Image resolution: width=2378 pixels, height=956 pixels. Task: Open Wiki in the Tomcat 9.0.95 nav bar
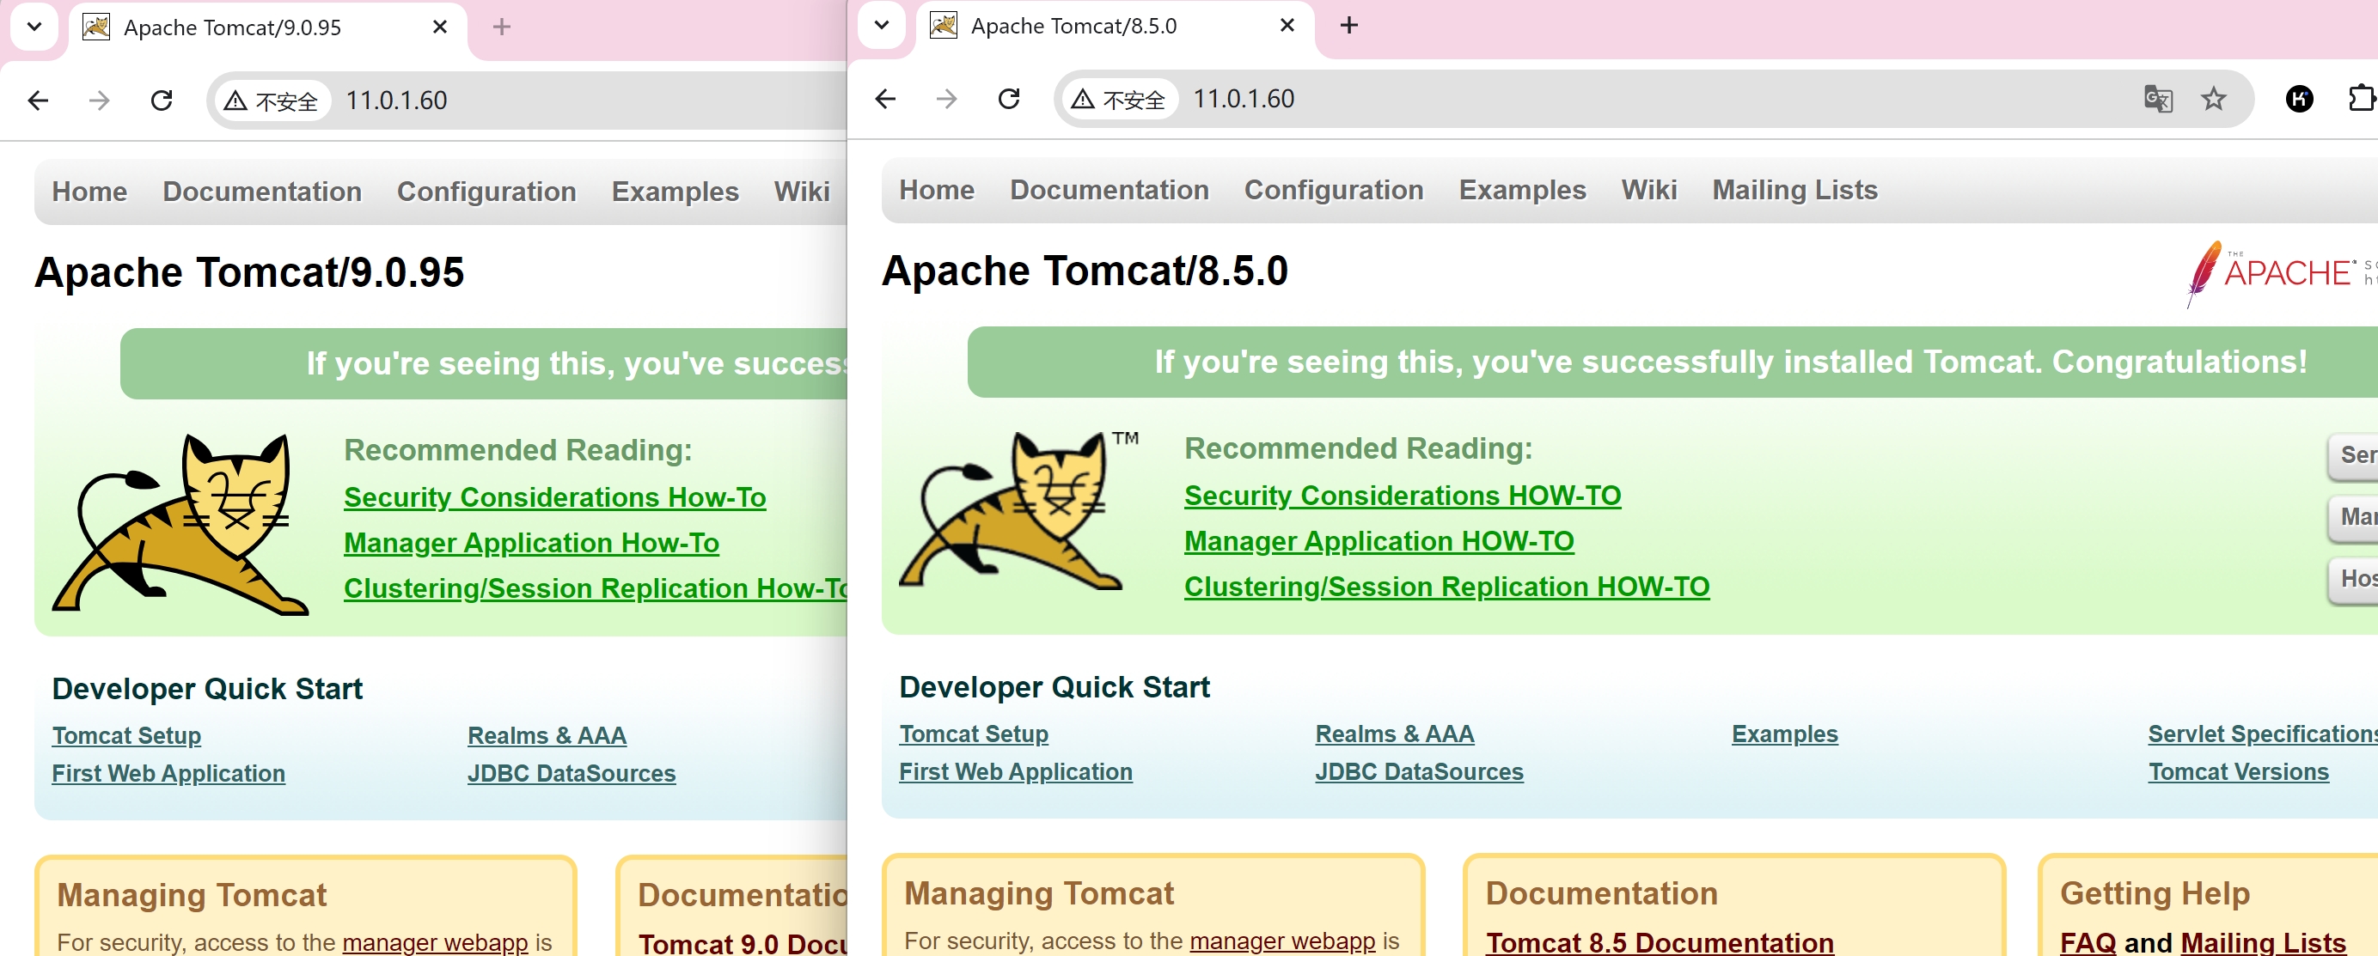(802, 191)
